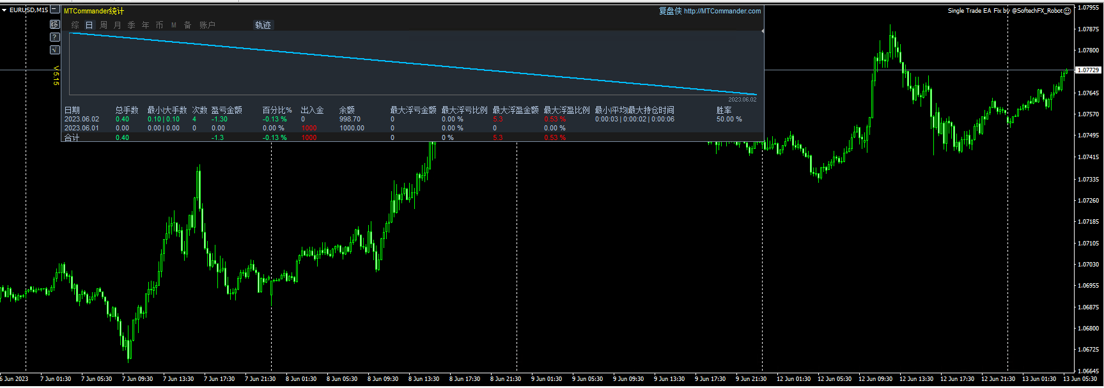Viewport: 1104px width, 388px height.
Task: Click the -1.30 profit/loss value
Action: pyautogui.click(x=219, y=119)
